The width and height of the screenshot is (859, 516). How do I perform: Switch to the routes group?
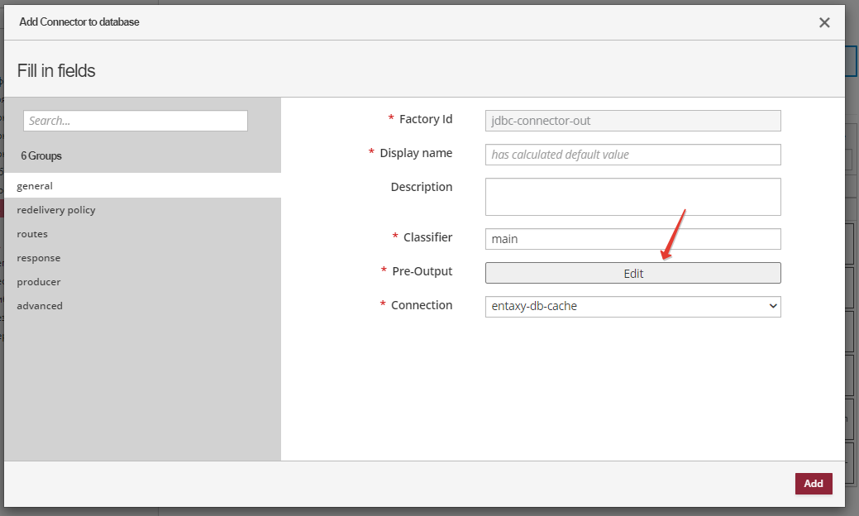(32, 234)
